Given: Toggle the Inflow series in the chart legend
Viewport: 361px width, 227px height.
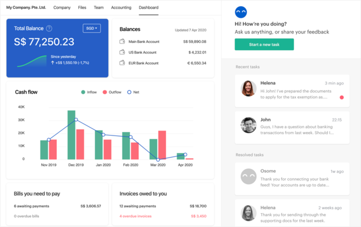Looking at the screenshot, I should point(89,92).
